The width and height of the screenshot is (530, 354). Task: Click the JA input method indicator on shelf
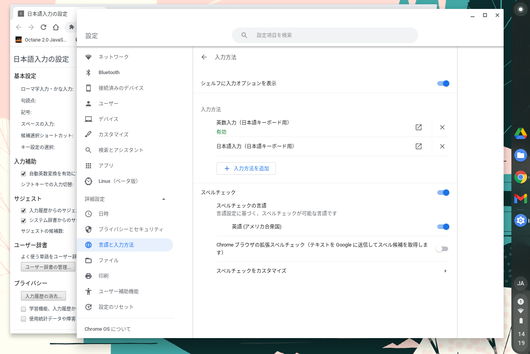tap(521, 283)
